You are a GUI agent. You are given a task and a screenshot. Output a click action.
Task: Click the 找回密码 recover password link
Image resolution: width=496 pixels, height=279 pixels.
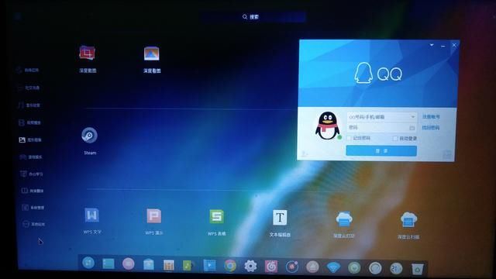tap(431, 128)
